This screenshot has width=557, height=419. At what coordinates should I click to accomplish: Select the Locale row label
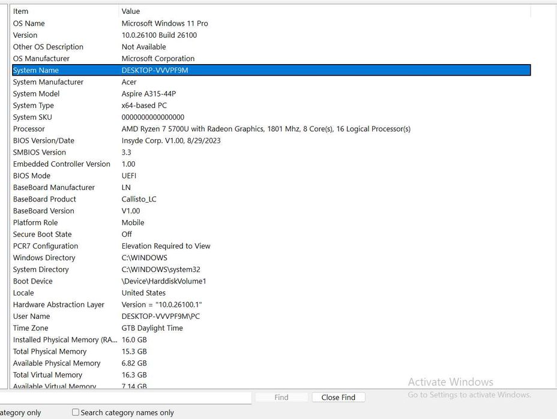coord(23,293)
